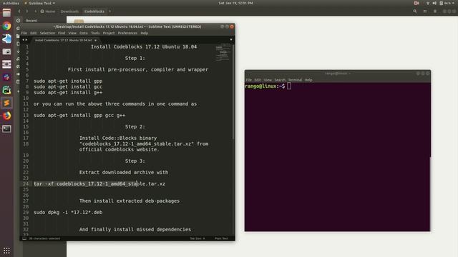The image size is (458, 257).
Task: Click the search icon in Files header
Action: [415, 11]
